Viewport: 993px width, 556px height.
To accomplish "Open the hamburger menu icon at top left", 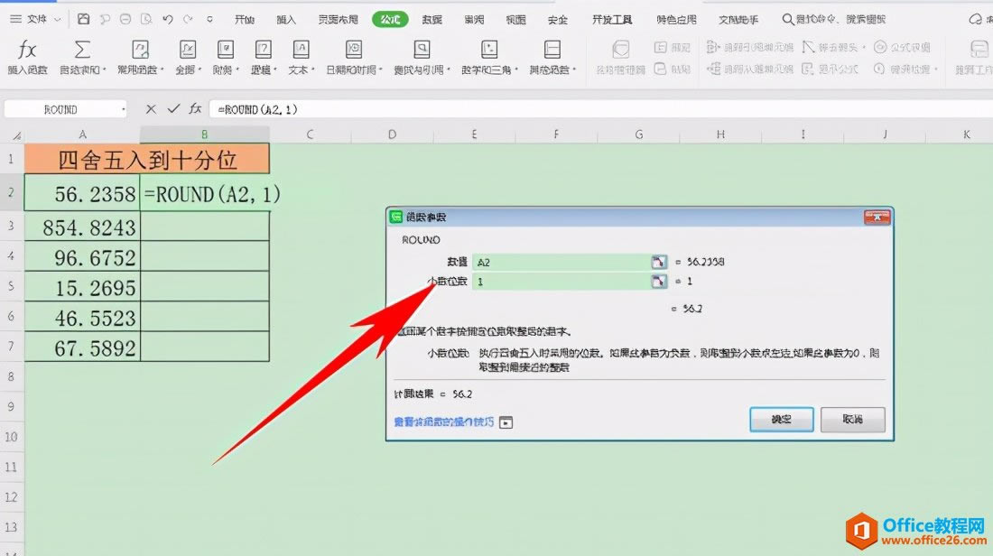I will click(16, 19).
